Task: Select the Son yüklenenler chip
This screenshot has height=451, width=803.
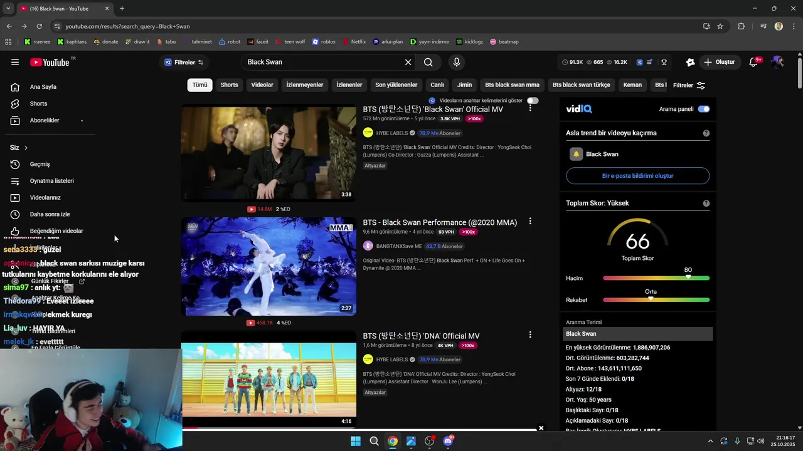Action: [396, 85]
